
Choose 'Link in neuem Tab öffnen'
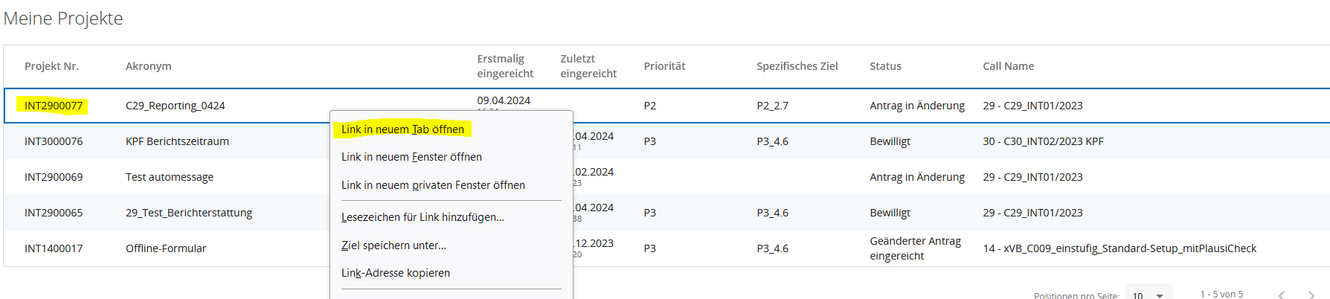[x=402, y=129]
